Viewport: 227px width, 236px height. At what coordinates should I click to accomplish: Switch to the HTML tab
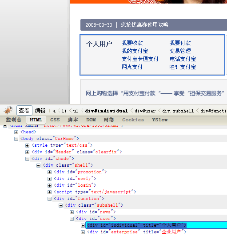36,120
